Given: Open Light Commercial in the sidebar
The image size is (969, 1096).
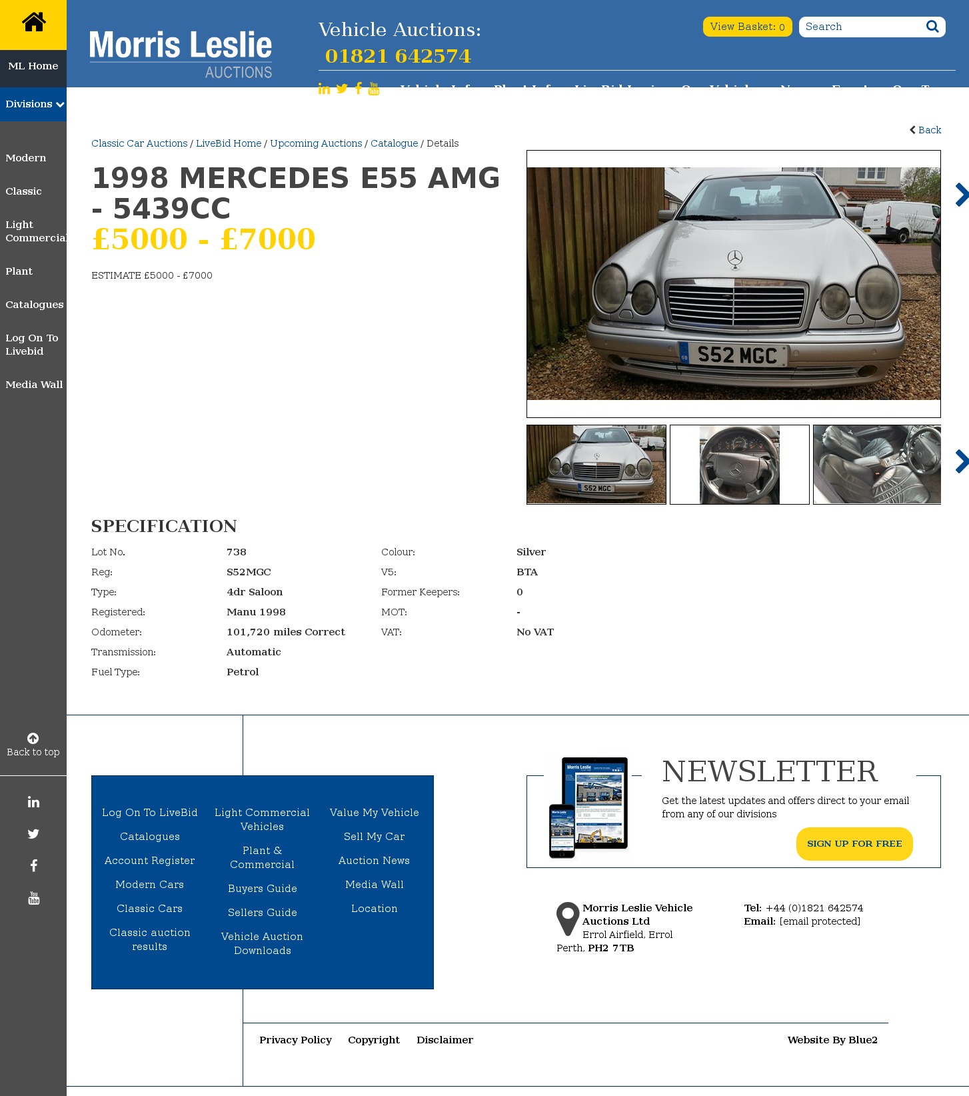Looking at the screenshot, I should tap(36, 231).
